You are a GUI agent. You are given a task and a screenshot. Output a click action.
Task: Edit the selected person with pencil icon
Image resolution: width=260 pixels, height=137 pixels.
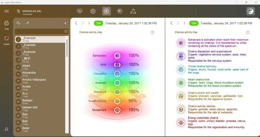click(27, 23)
